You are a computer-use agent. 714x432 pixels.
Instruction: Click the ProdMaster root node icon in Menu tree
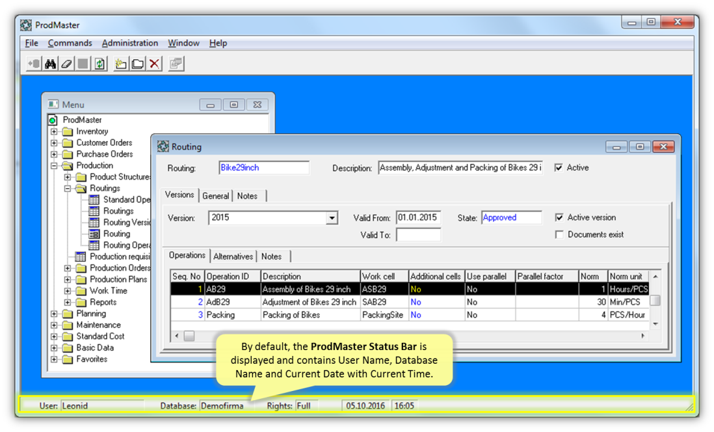tap(53, 120)
